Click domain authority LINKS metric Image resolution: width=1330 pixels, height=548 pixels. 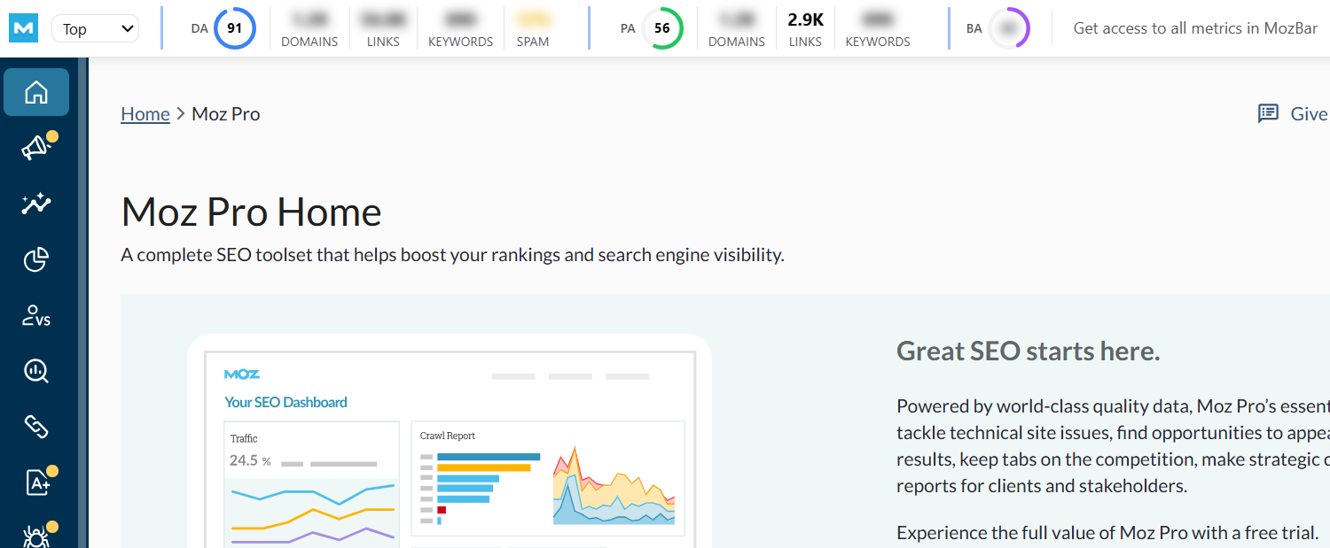(x=384, y=28)
